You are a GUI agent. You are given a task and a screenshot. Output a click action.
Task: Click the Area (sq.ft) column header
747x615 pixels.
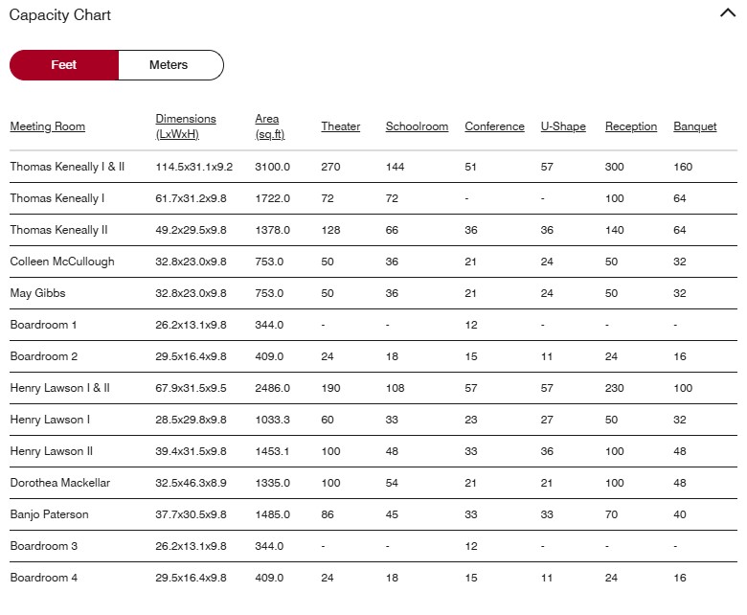tap(269, 126)
